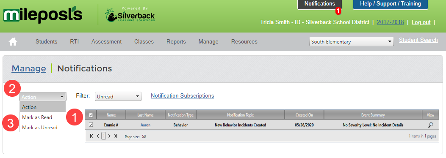
Task: Toggle the select-all header checkbox
Action: click(x=91, y=115)
